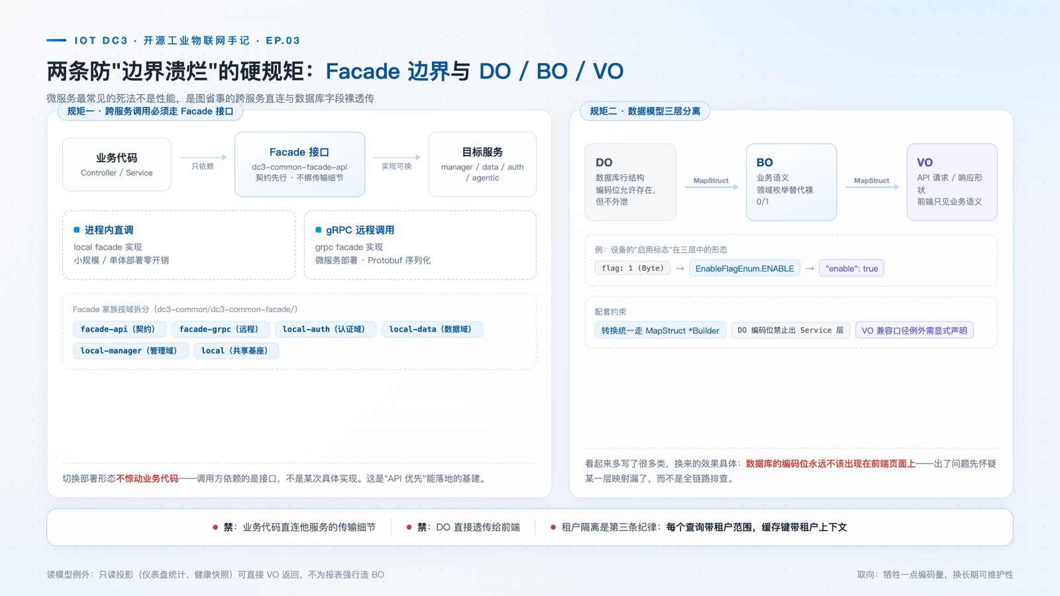
Task: Click the 'VO' data model box
Action: tap(952, 182)
